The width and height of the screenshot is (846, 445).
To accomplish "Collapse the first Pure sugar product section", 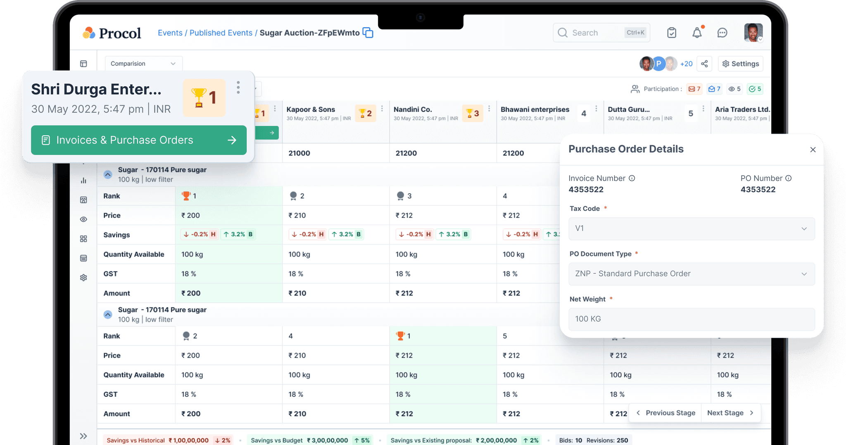I will pos(107,174).
